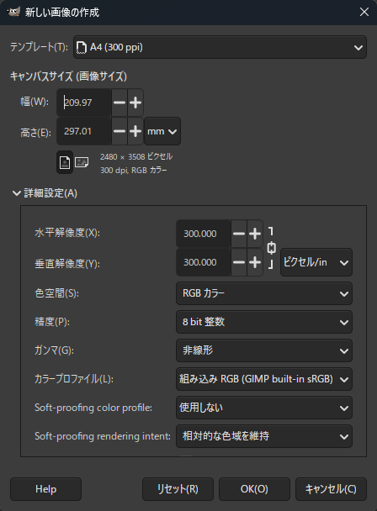Open the 8 bit 整数 precision dropdown
This screenshot has width=377, height=511.
(x=264, y=322)
